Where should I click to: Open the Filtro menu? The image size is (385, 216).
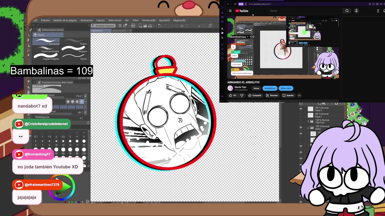click(x=135, y=20)
